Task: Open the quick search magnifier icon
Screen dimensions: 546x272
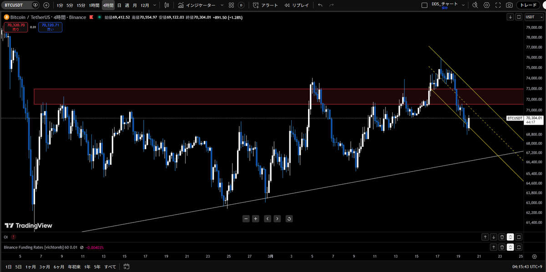Action: click(x=475, y=5)
